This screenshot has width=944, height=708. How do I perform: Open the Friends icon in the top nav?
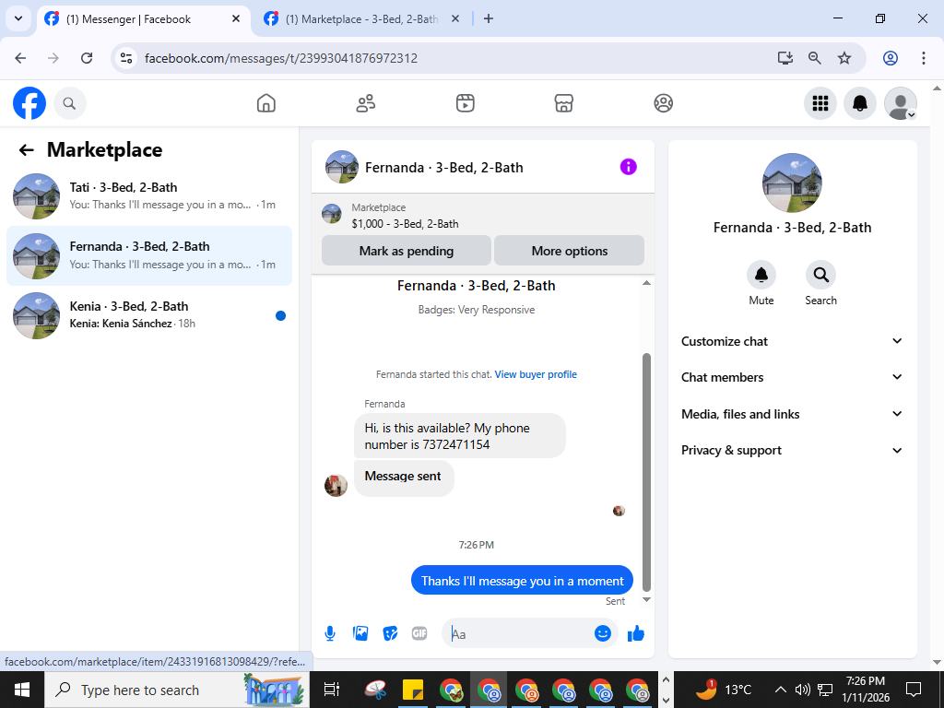tap(365, 103)
